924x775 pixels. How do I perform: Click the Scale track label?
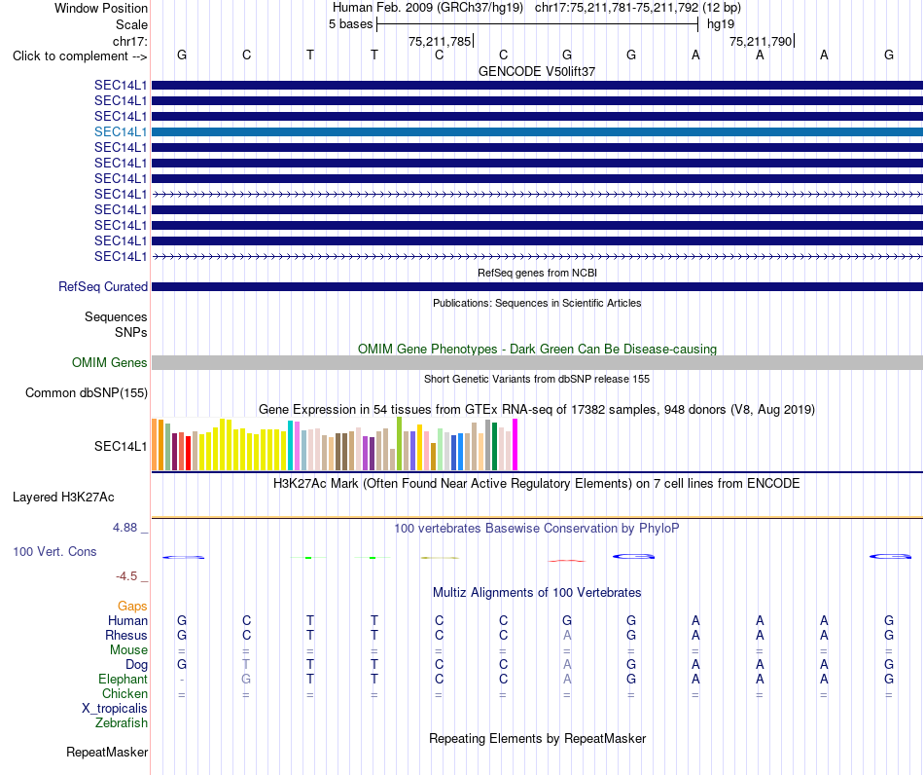[x=131, y=24]
